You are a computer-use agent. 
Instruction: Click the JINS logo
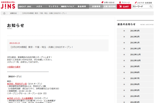(x=8, y=5)
